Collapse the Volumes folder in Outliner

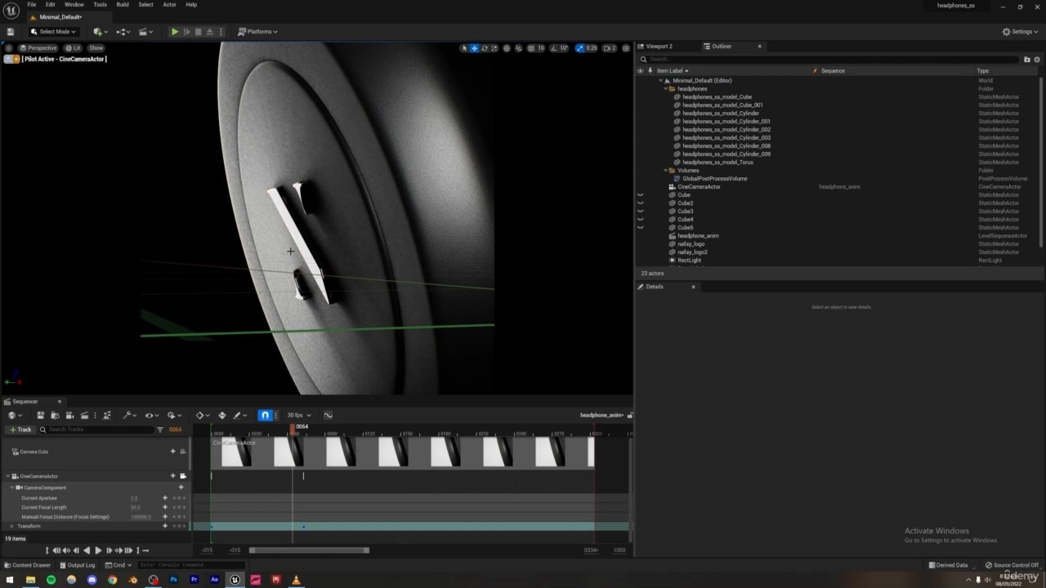(665, 171)
